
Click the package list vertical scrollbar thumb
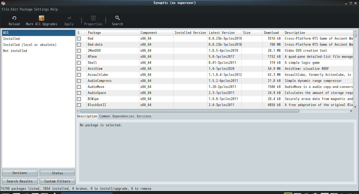(355, 35)
